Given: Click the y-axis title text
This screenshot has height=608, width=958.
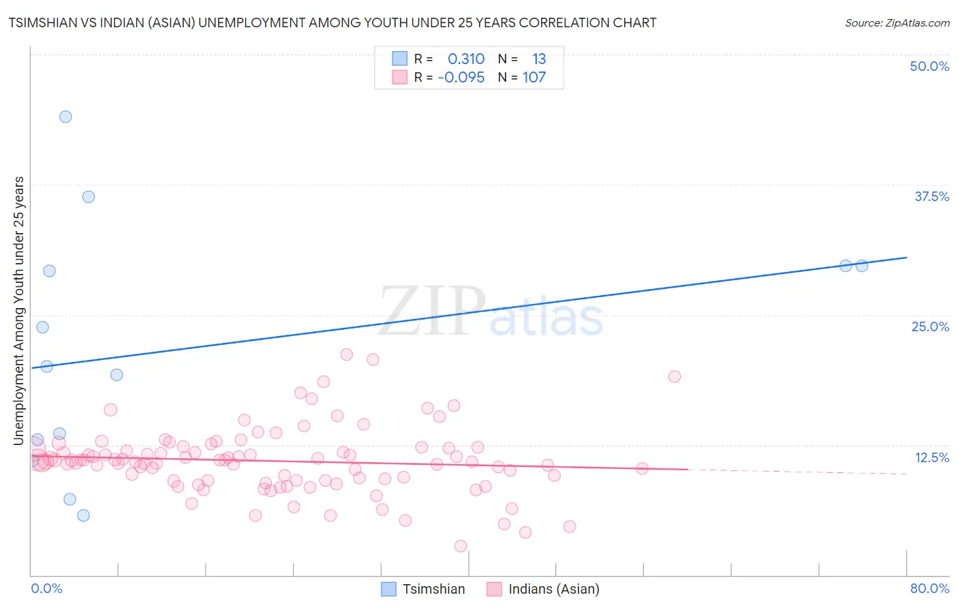Looking at the screenshot, I should [19, 311].
